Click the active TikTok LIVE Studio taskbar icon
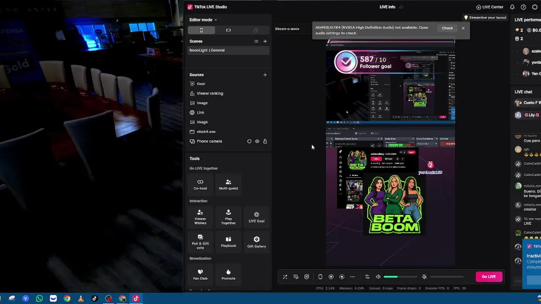The height and width of the screenshot is (304, 541). point(136,299)
